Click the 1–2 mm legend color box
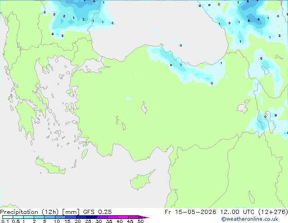 (x=29, y=217)
